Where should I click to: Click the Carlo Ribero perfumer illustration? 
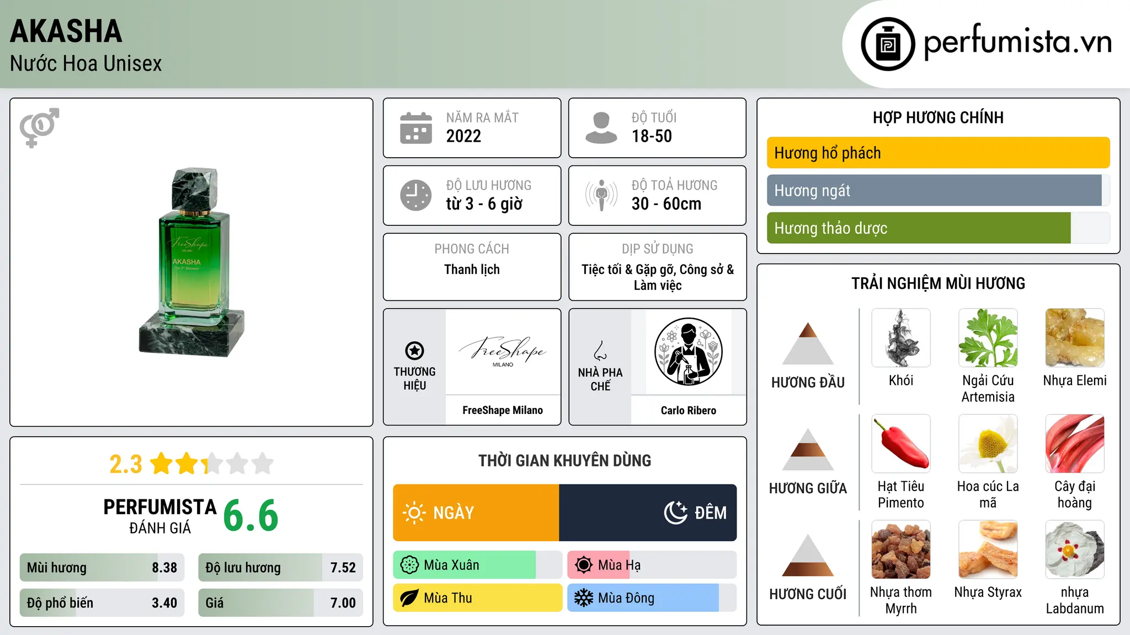(x=688, y=352)
